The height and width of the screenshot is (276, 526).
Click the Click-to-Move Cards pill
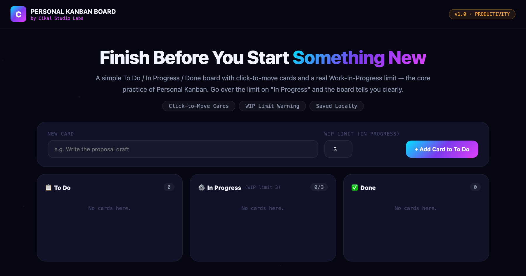pos(199,106)
